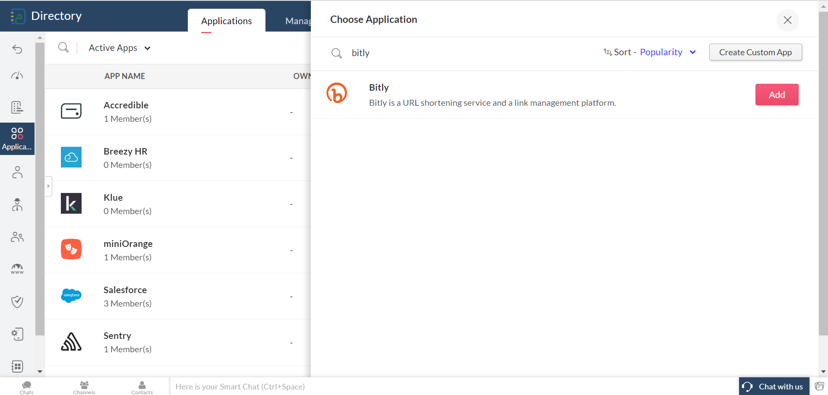Click the Accredible app icon
Viewport: 828px width, 395px height.
click(71, 111)
